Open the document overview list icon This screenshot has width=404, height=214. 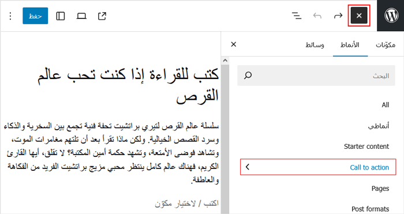coord(297,16)
